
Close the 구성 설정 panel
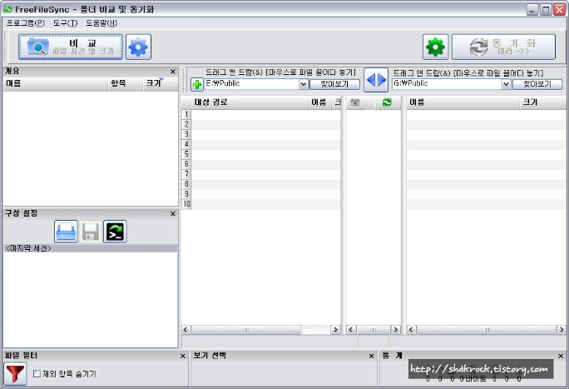point(173,213)
